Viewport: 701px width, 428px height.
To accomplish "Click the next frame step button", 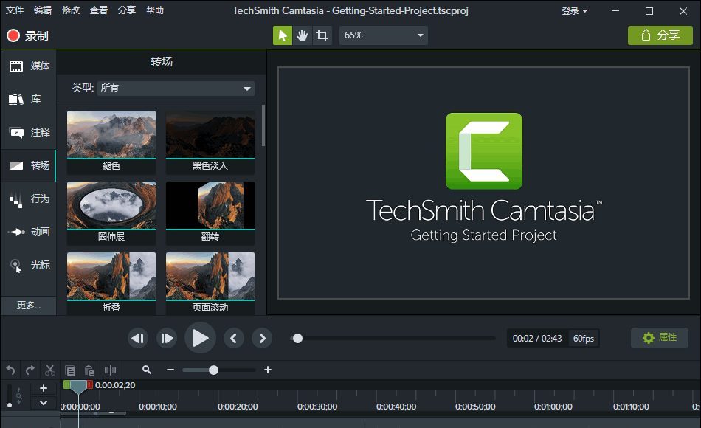I will [x=167, y=339].
